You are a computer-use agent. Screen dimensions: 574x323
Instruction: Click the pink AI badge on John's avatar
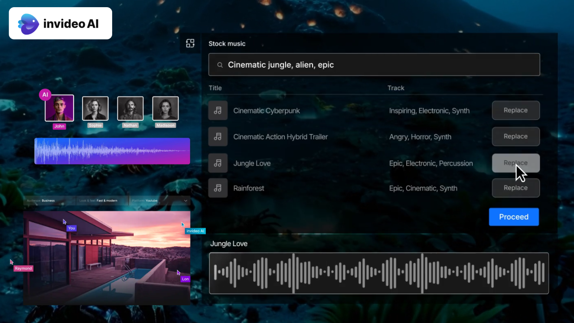tap(45, 95)
